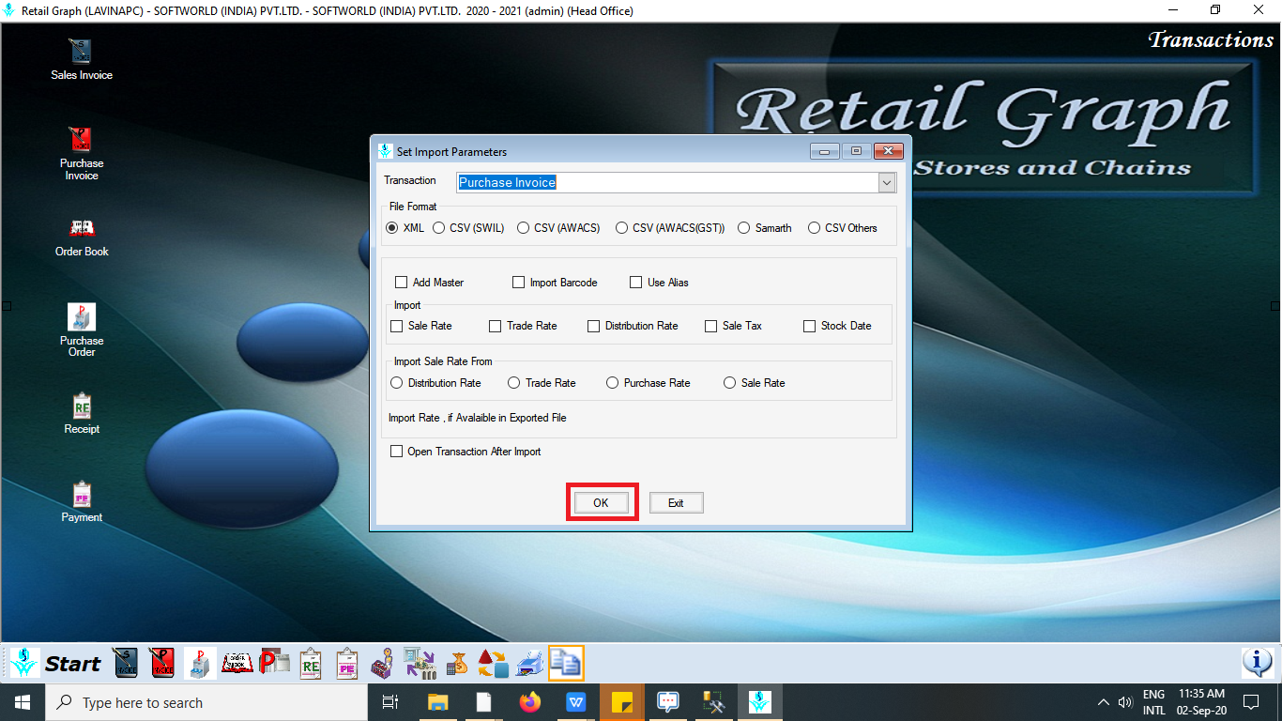1282x721 pixels.
Task: Click the Start menu in Retail Graph toolbar
Action: point(55,664)
